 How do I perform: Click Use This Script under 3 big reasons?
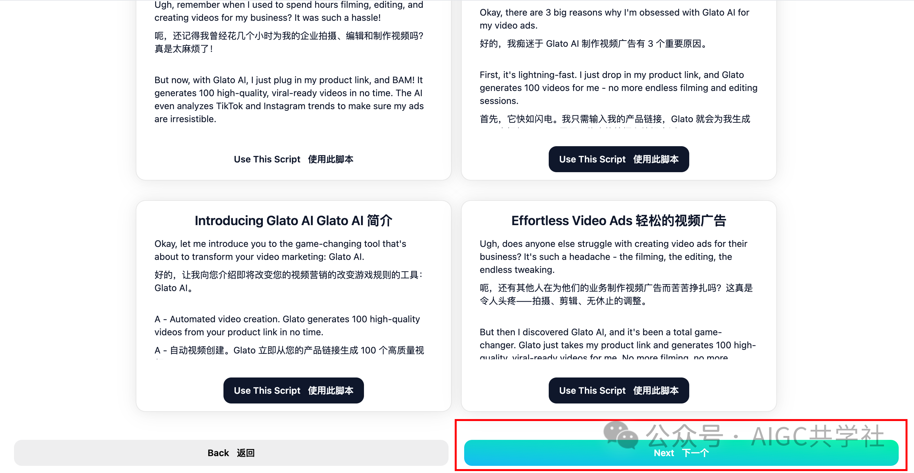tap(618, 159)
